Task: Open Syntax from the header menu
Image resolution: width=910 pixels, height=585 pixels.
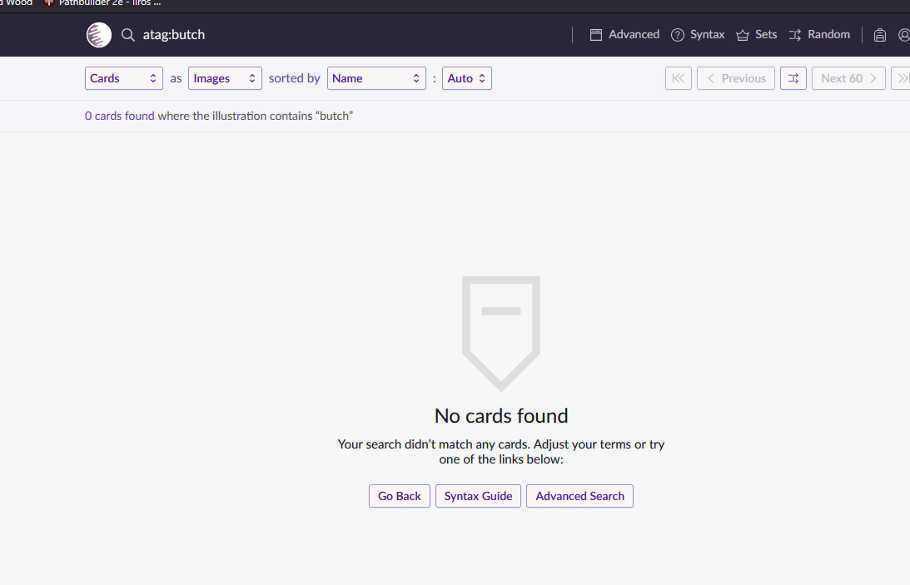Action: click(698, 35)
